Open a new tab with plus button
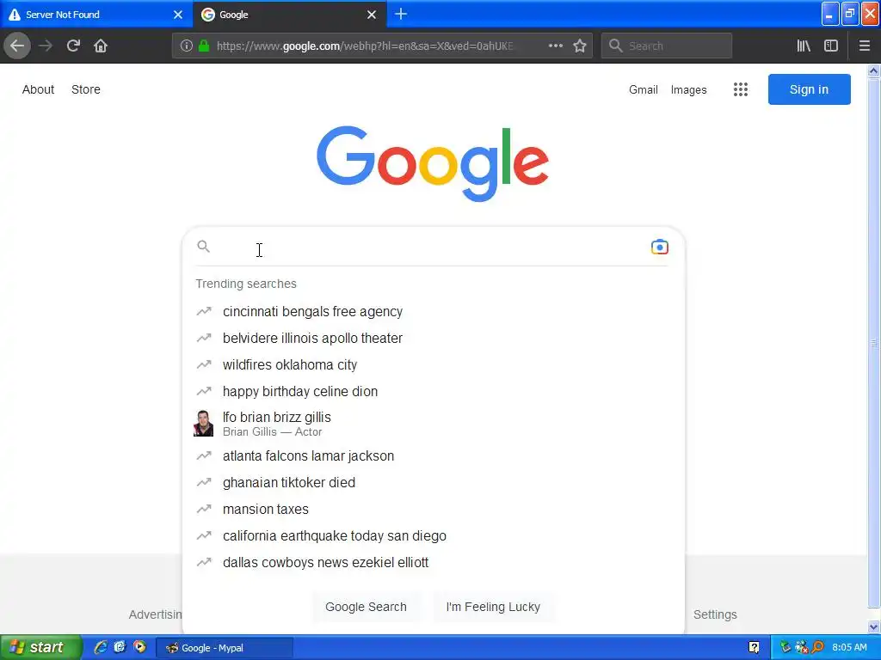881x660 pixels. click(401, 14)
